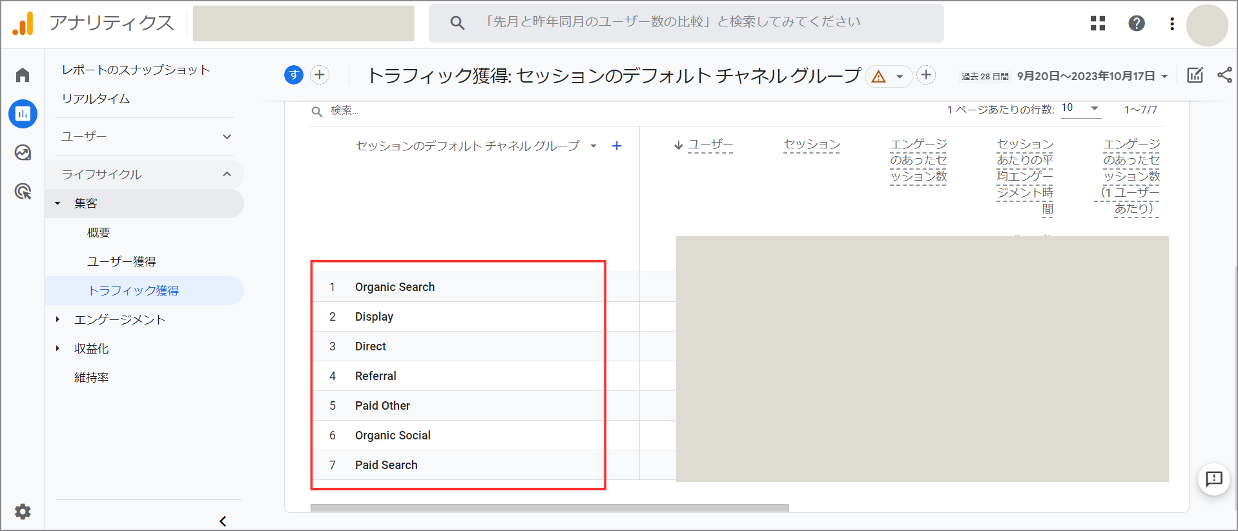Open the three-dot more options menu
This screenshot has width=1238, height=531.
1172,24
